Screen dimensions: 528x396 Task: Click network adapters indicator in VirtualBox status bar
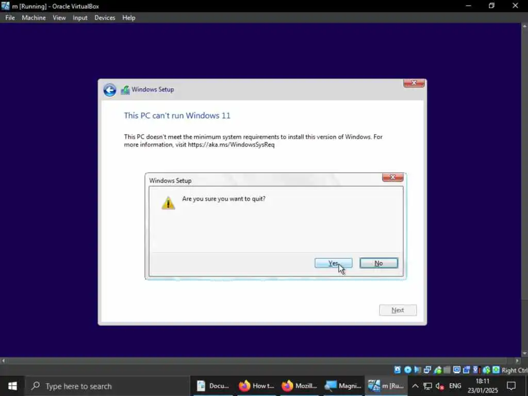click(x=427, y=370)
